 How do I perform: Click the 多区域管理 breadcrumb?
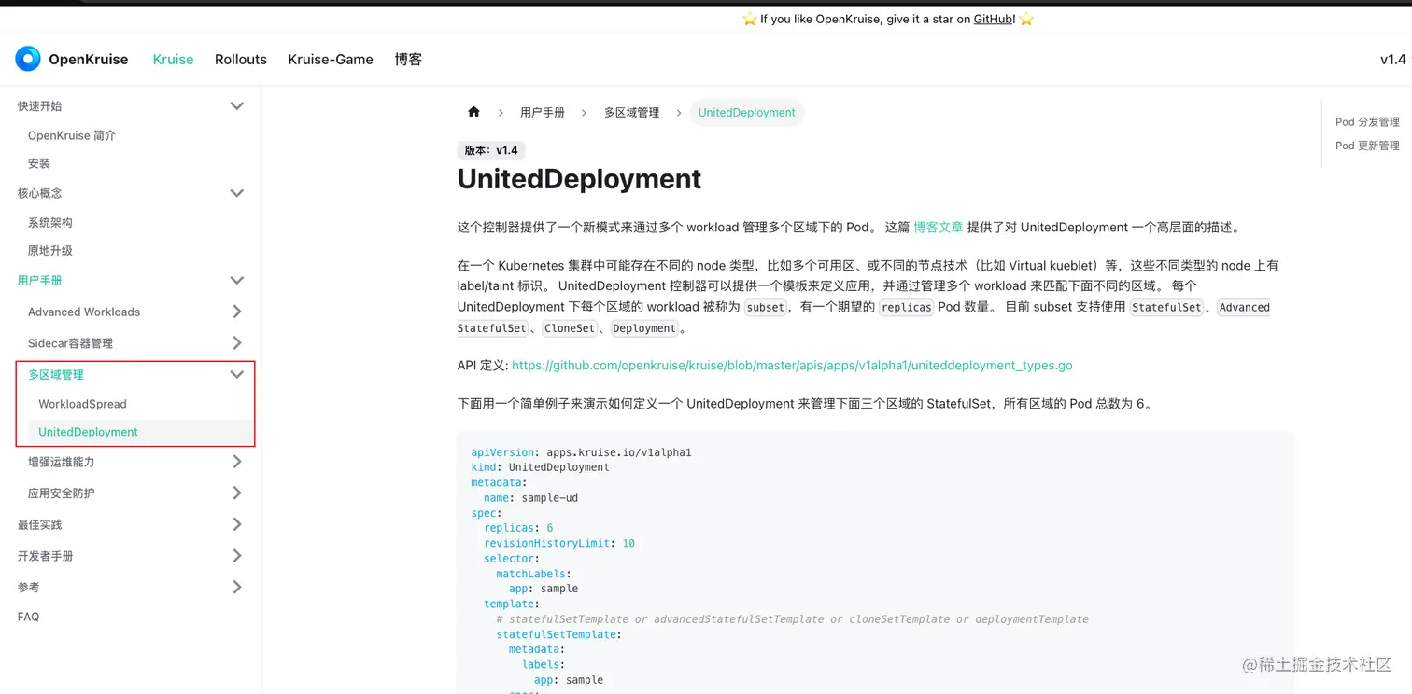click(631, 112)
